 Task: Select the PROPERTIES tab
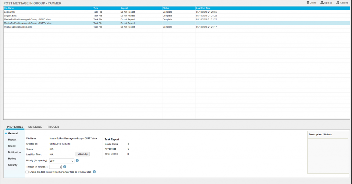[15, 127]
